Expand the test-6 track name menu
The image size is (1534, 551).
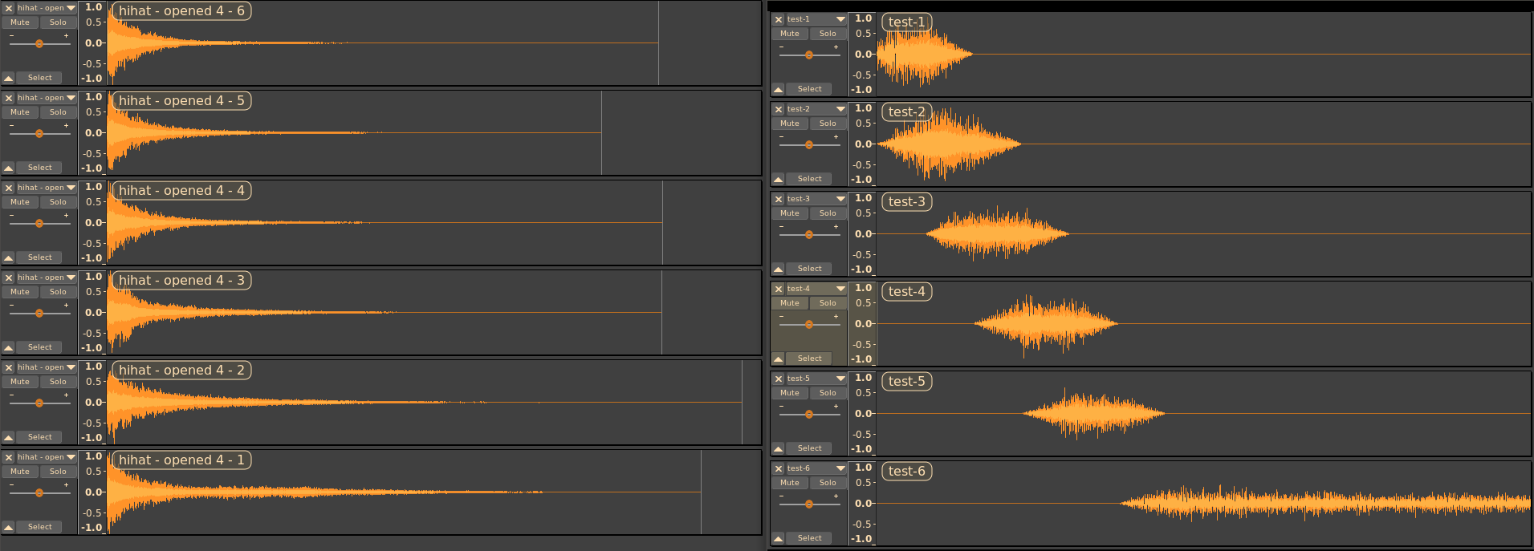point(840,468)
